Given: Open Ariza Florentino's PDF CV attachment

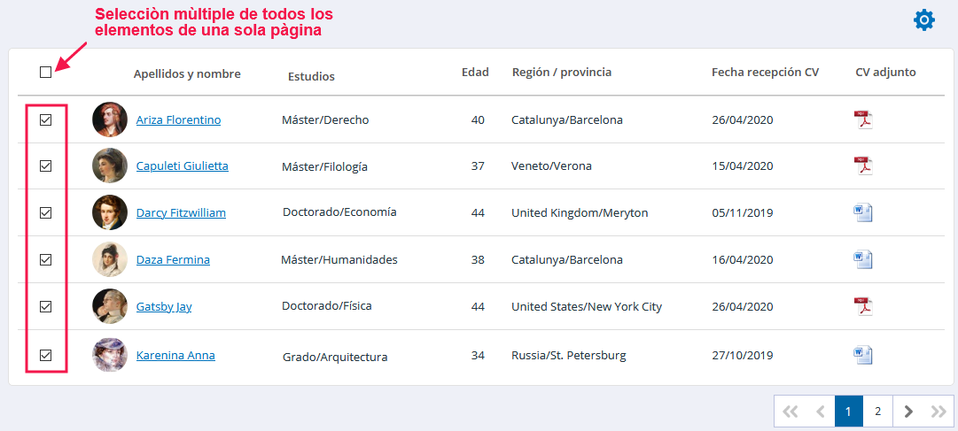Looking at the screenshot, I should pyautogui.click(x=862, y=119).
